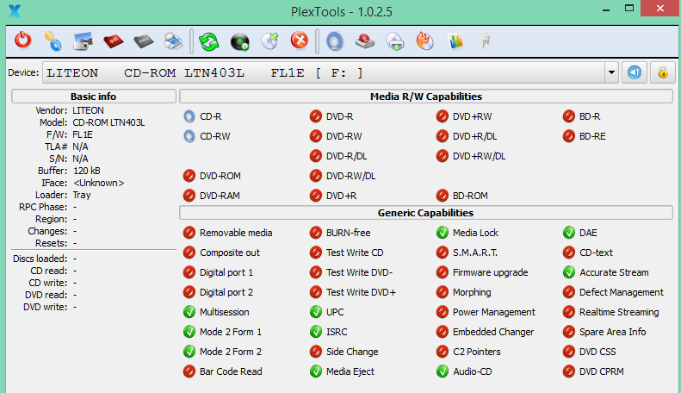Click the red power exit icon
The width and height of the screenshot is (681, 393).
[23, 41]
